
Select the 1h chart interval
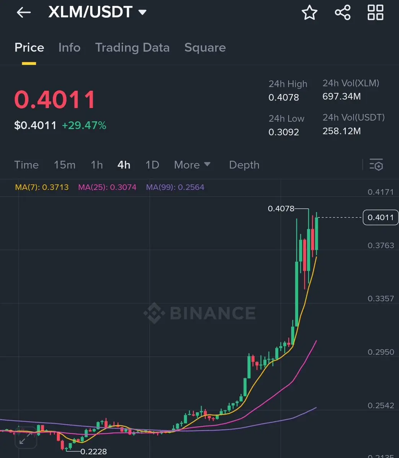[x=97, y=165]
